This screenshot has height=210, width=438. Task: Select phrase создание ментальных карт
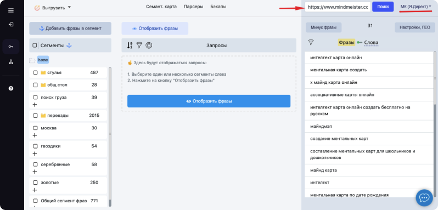click(x=369, y=139)
